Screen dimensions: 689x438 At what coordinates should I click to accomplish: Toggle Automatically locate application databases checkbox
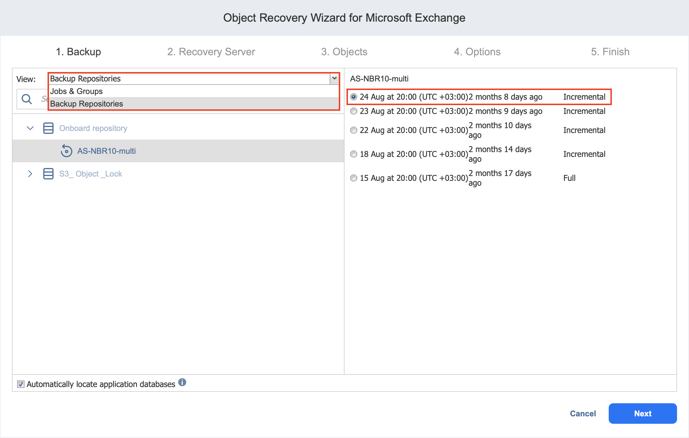pyautogui.click(x=20, y=384)
